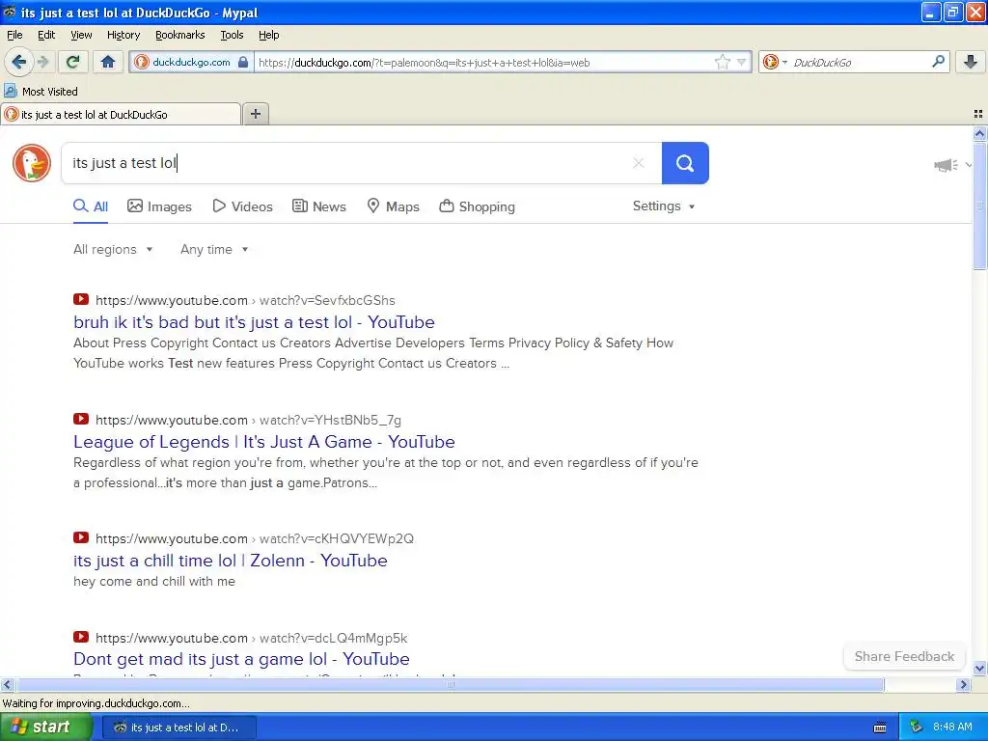Open the History menu
This screenshot has height=741, width=988.
[123, 35]
